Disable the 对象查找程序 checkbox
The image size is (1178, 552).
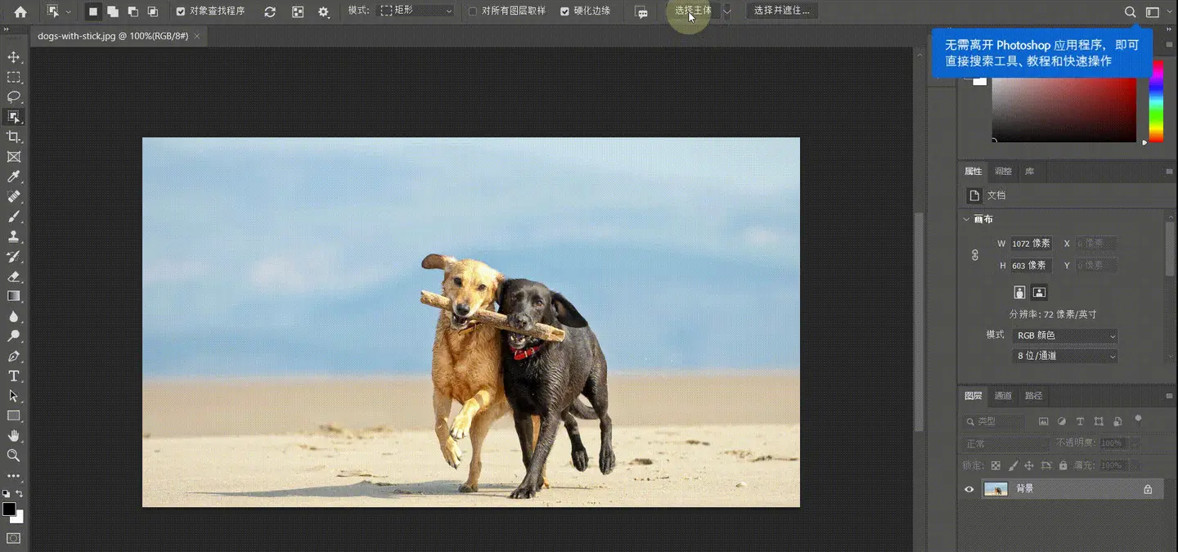[181, 11]
